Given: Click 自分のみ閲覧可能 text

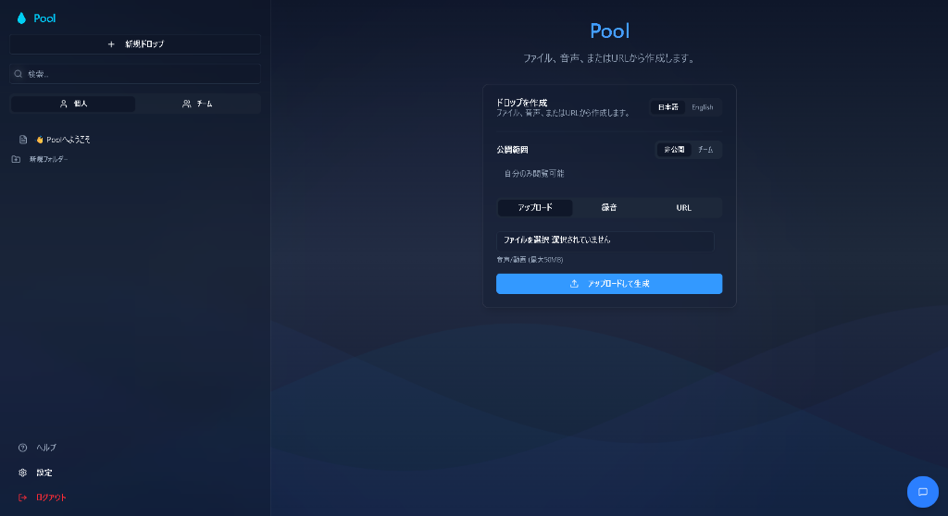Looking at the screenshot, I should tap(534, 174).
